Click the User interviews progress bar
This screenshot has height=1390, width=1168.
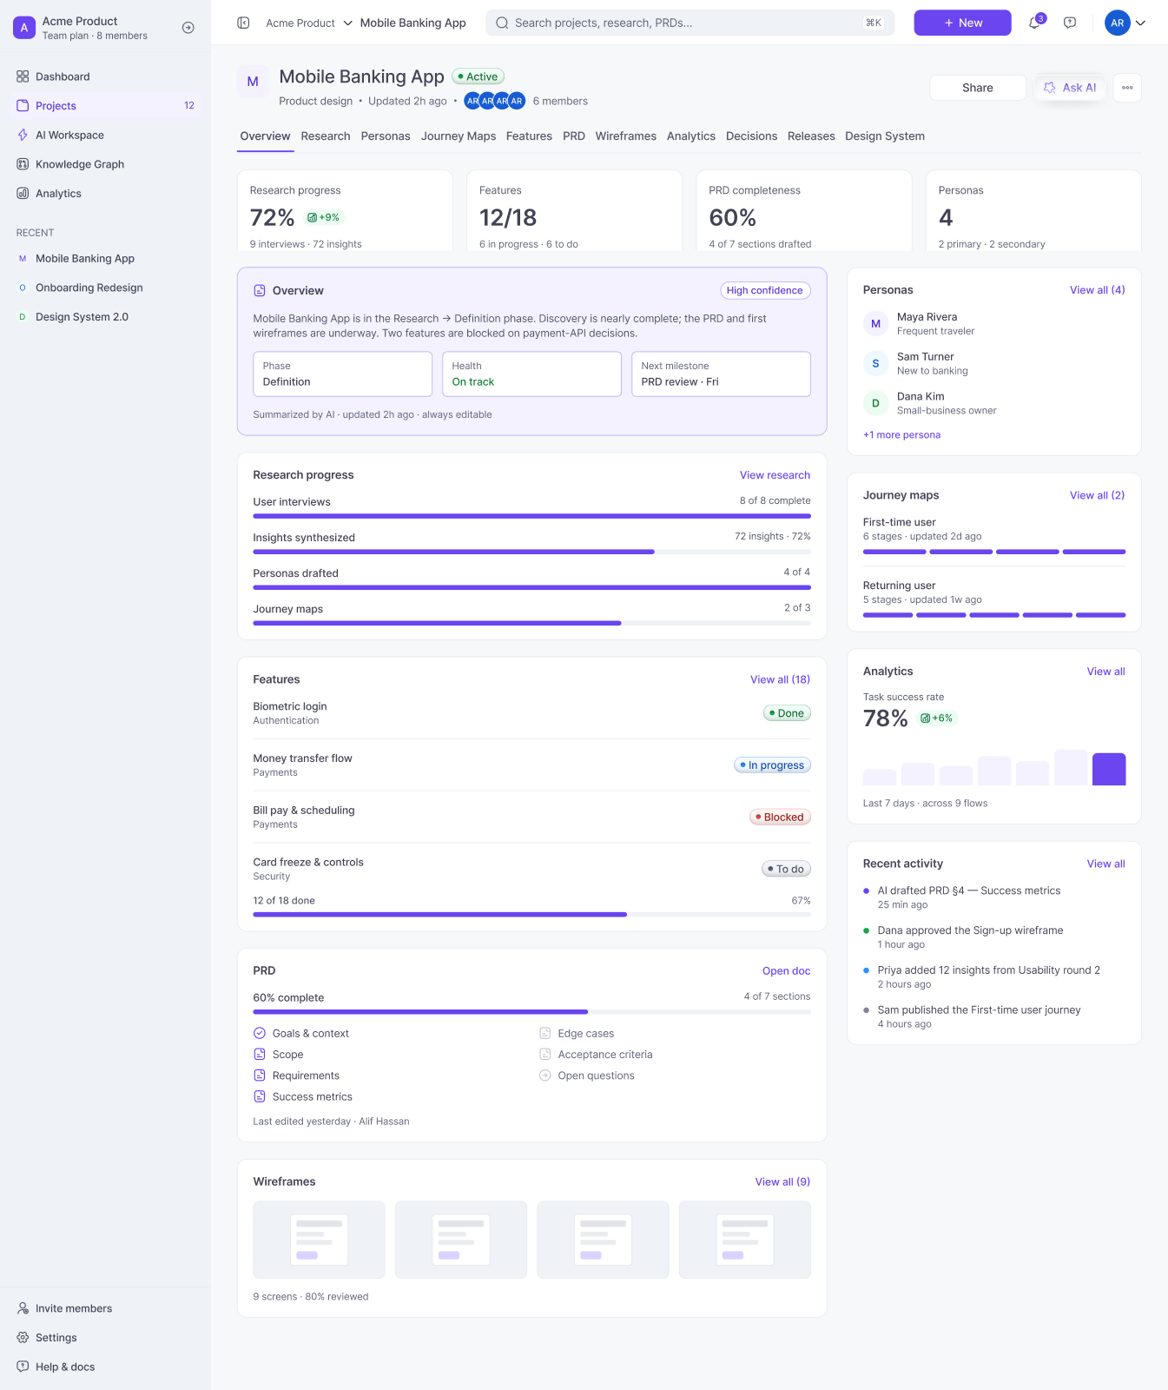pyautogui.click(x=531, y=516)
